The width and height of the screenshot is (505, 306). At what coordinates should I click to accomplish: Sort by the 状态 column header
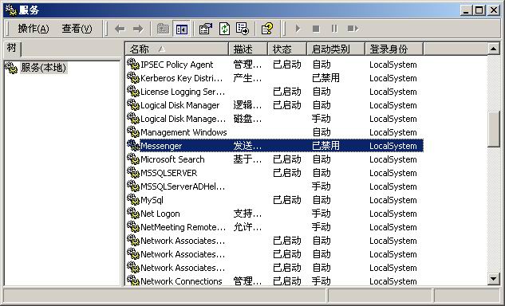pyautogui.click(x=287, y=49)
